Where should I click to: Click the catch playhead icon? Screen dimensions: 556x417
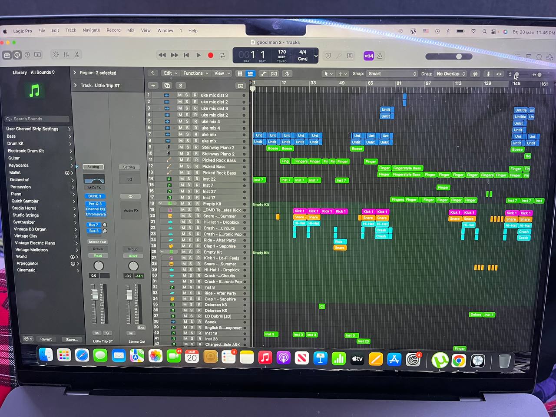[287, 73]
